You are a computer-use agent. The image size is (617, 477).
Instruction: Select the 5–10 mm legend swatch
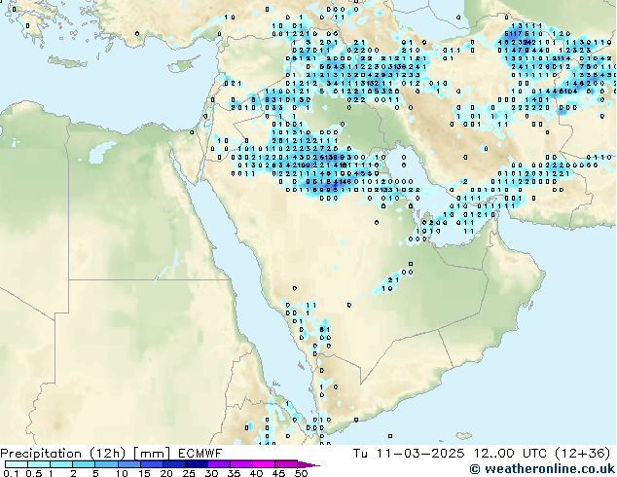point(106,464)
